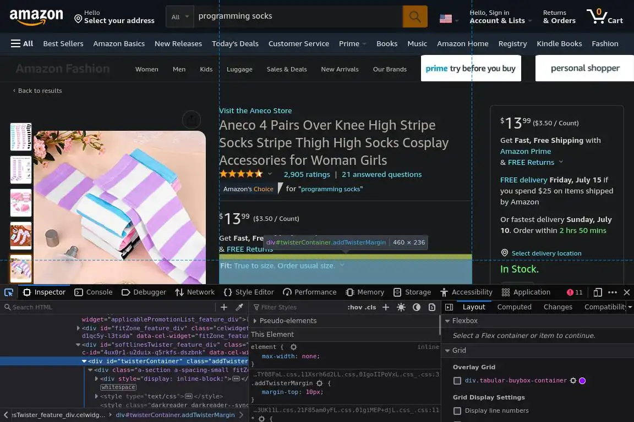Switch to the Console tab
The width and height of the screenshot is (634, 422).
coord(94,292)
